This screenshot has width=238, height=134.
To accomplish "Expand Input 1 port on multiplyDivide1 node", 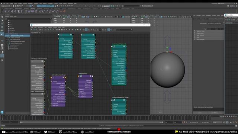I will pyautogui.click(x=80, y=89).
